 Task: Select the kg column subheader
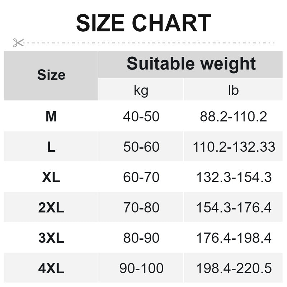coord(141,90)
